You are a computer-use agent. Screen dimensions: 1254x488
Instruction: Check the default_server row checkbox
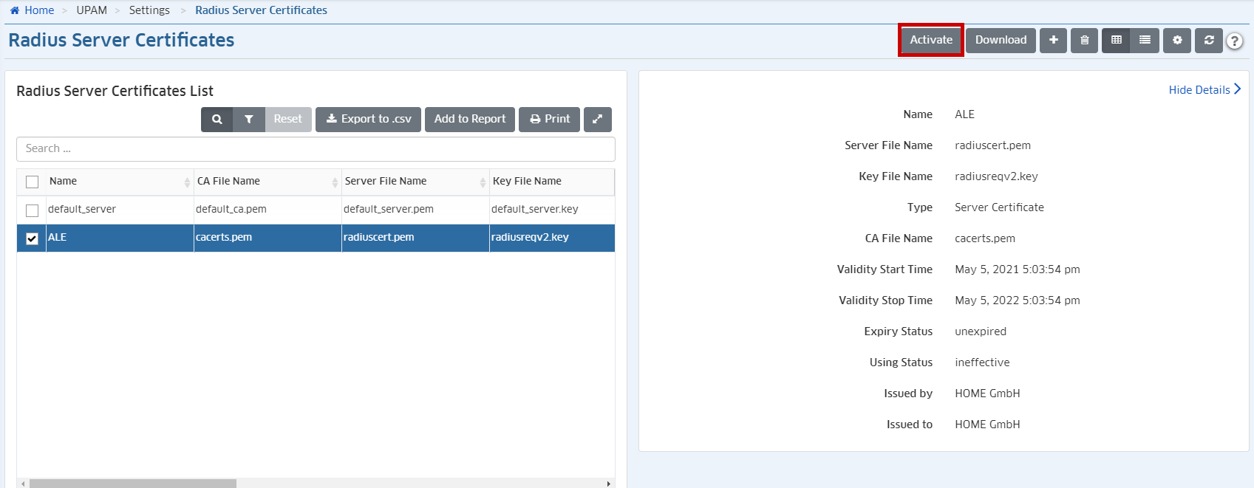[x=32, y=210]
